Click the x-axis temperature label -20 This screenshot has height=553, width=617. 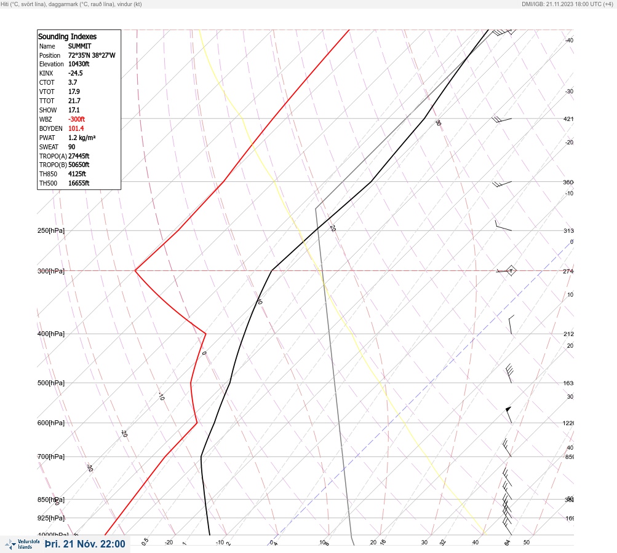click(x=169, y=543)
